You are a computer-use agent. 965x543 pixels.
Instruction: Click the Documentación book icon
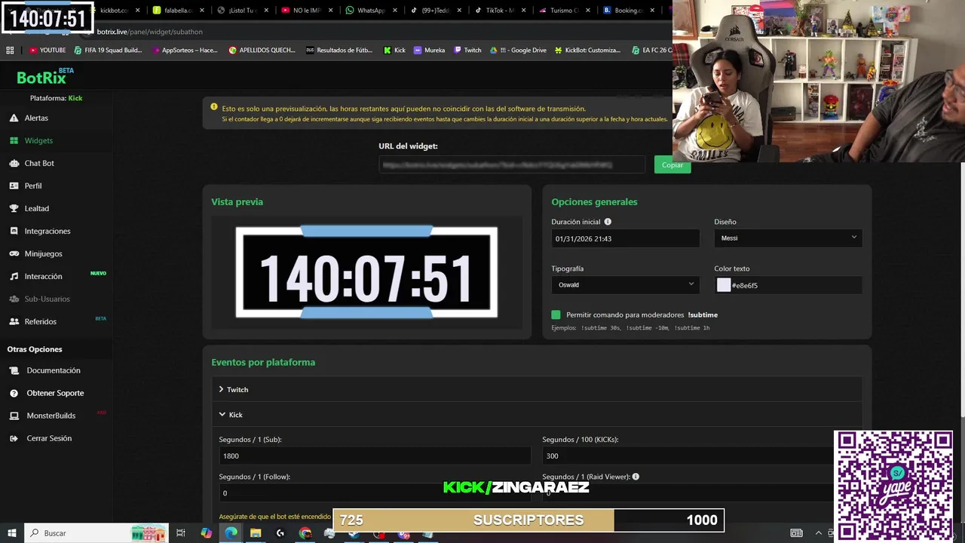(x=14, y=370)
